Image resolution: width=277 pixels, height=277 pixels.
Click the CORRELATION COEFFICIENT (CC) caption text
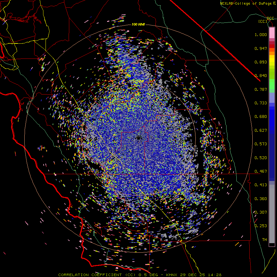click(97, 275)
